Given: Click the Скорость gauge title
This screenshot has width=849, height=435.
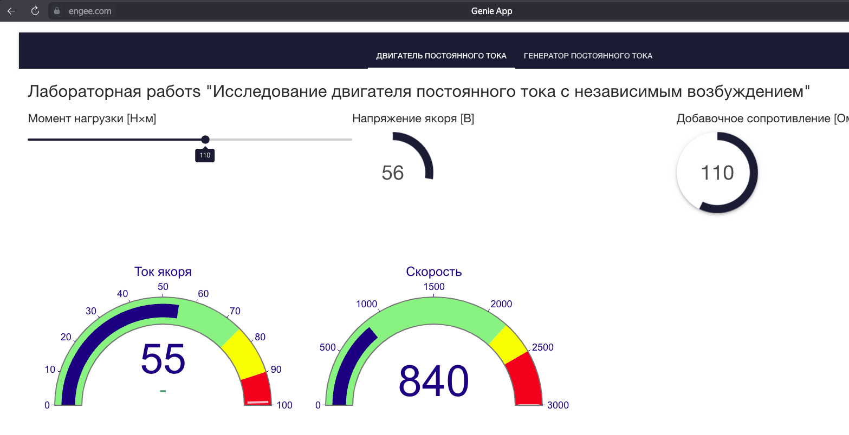Looking at the screenshot, I should [433, 272].
